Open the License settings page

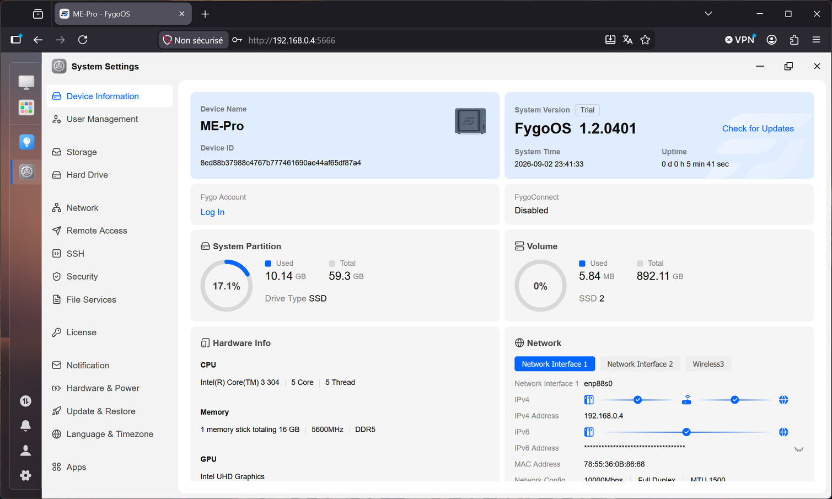pos(110,332)
